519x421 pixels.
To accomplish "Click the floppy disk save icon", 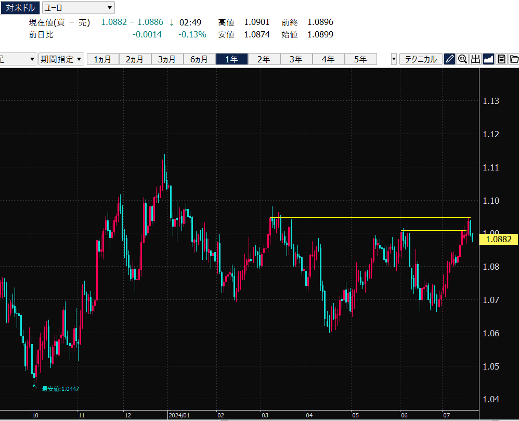I will [501, 59].
